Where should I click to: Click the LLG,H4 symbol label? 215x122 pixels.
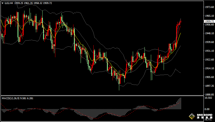[9, 3]
